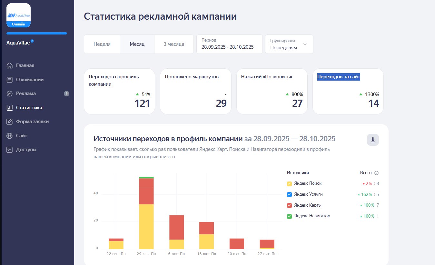Download chart data with the download icon
Viewport: 435px width, 265px height.
click(373, 140)
